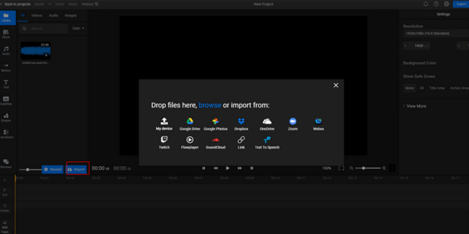Pick Twitch as the import source

165,142
